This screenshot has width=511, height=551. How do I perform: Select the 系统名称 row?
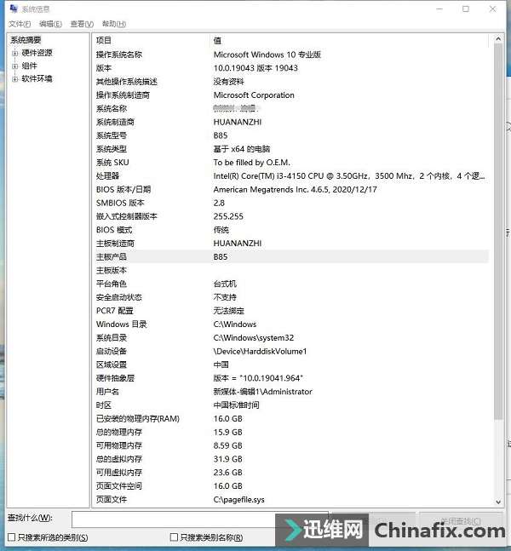(290, 109)
